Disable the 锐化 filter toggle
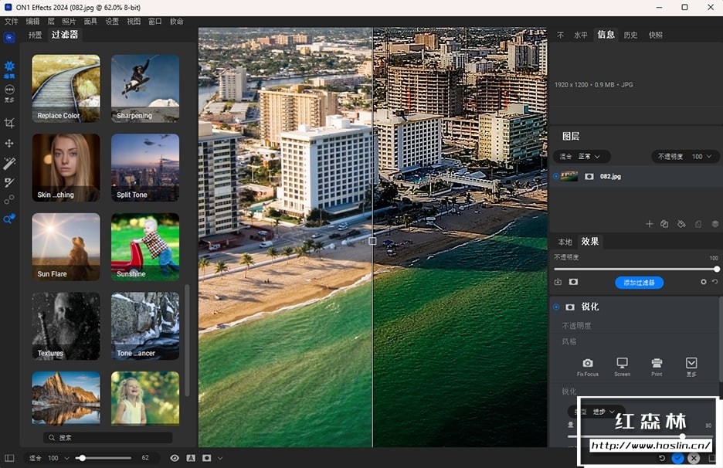Screen dimensions: 723x468 [556, 307]
